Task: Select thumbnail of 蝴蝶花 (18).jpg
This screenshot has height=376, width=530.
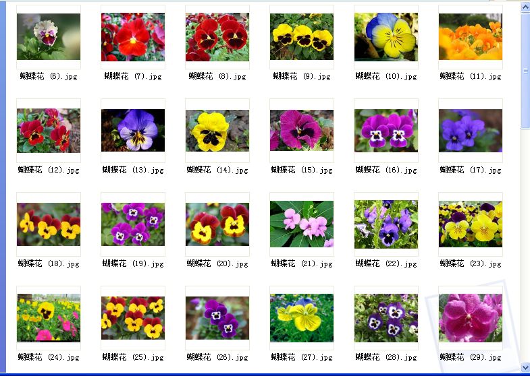Action: tap(49, 224)
